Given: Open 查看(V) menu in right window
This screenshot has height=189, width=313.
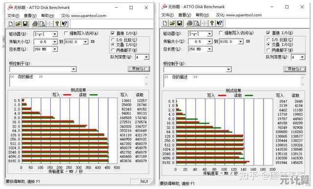Looking at the screenshot, I should [185, 15].
